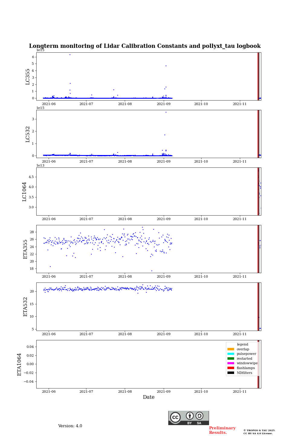Click the LC532 y-axis label
This screenshot has width=290, height=436.
pos(28,134)
